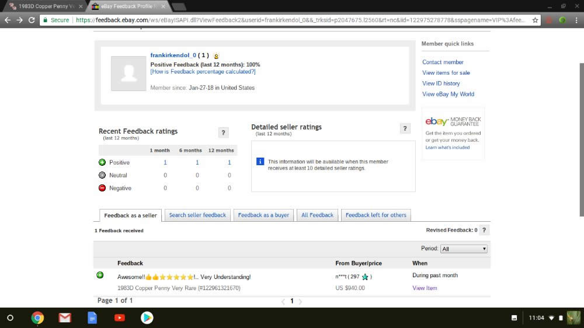Reload the page with the refresh icon

(32, 20)
